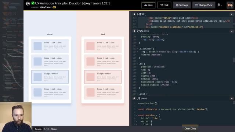Visit the @keyframers author link
Viewport: 235px width, 132px height.
pos(46,7)
